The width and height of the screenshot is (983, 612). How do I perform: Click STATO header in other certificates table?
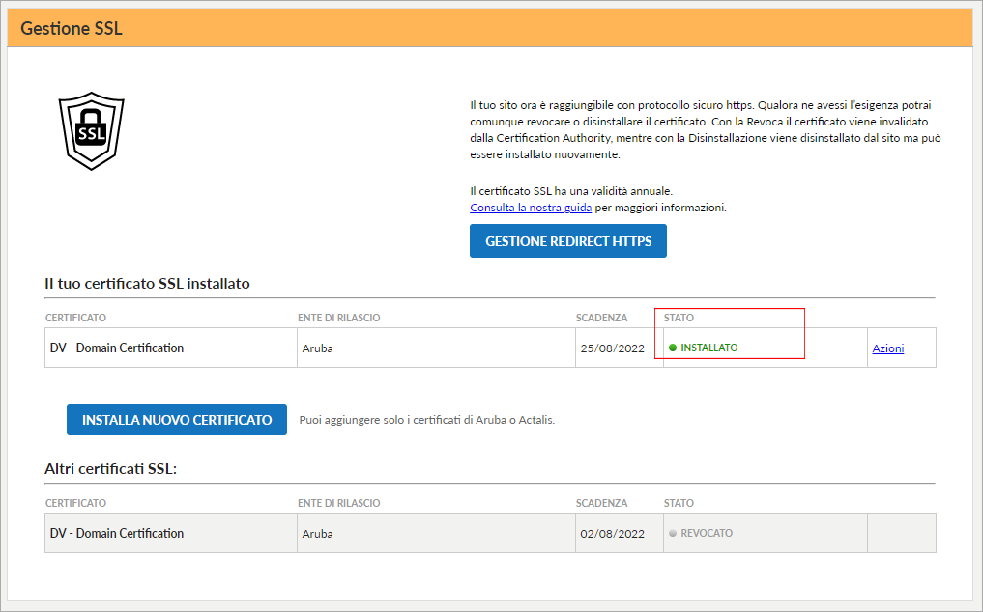click(679, 503)
